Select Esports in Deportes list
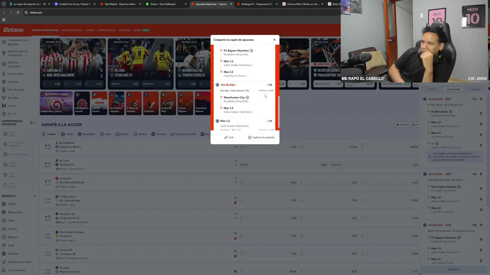 click(13, 229)
